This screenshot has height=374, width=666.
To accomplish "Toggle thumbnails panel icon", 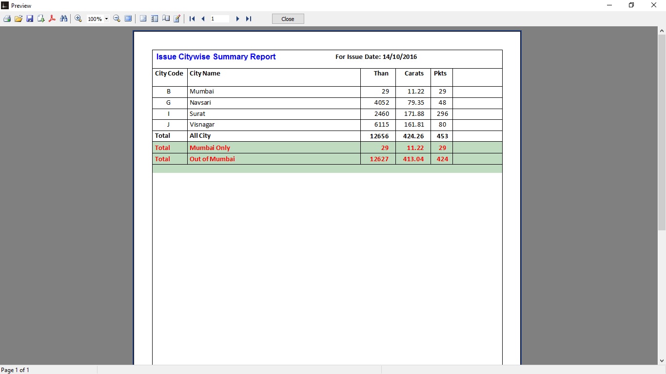I will [155, 19].
